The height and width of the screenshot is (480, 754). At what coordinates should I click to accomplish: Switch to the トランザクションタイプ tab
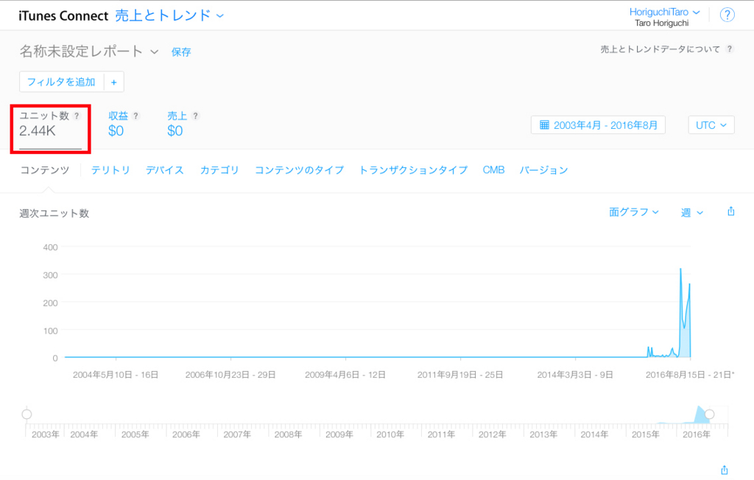pos(413,170)
